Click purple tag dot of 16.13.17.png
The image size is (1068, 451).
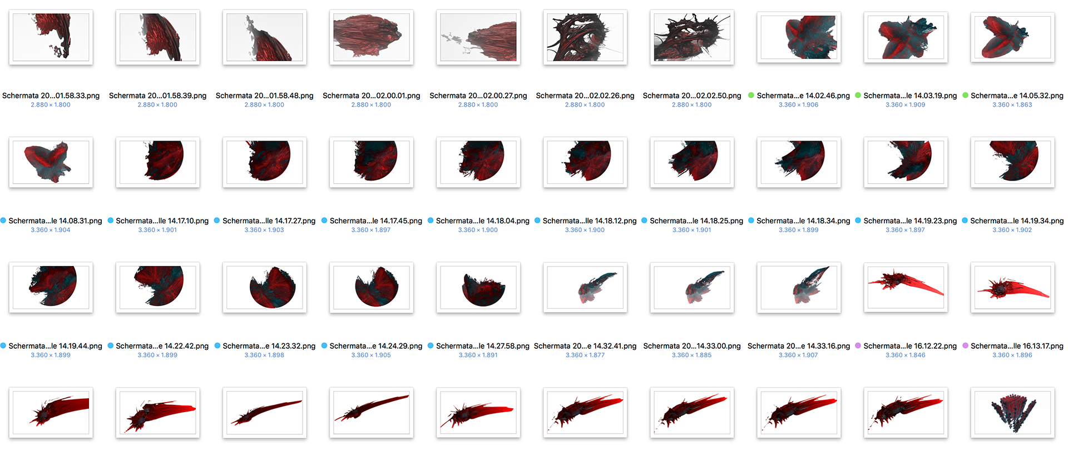pyautogui.click(x=965, y=345)
